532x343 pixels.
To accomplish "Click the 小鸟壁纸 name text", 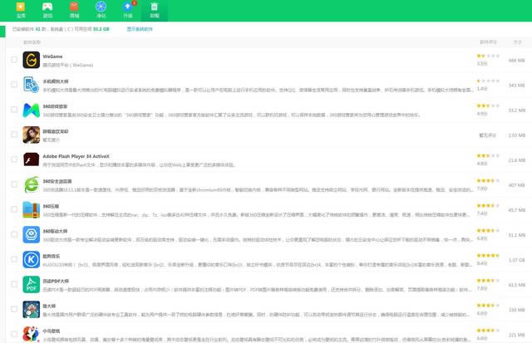I will 52,331.
